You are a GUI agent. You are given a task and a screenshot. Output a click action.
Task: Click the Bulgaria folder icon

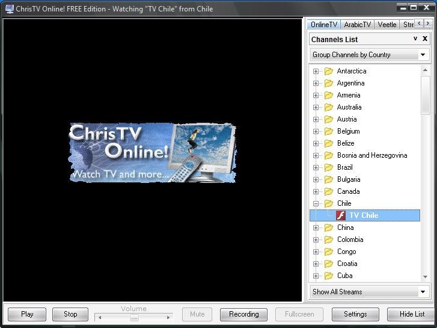tap(329, 179)
